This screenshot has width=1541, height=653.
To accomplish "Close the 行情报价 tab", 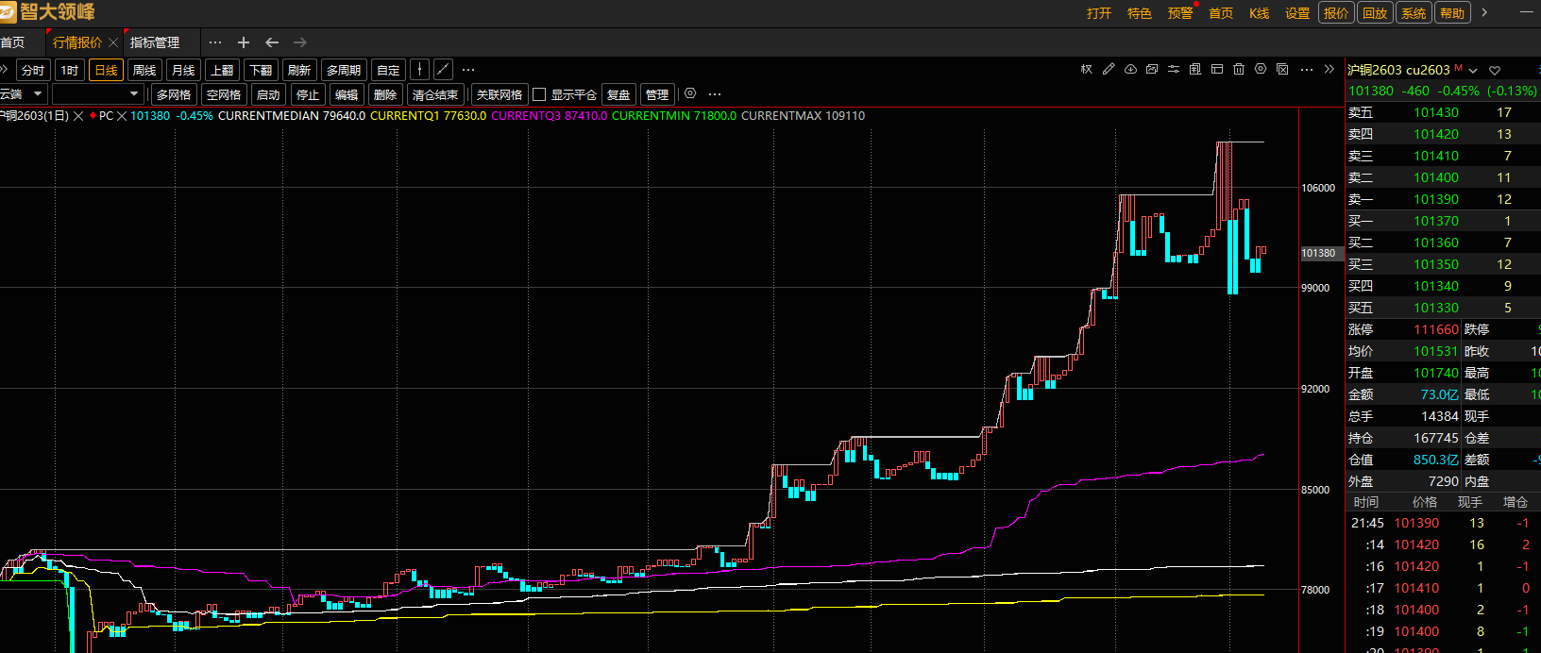I will [x=113, y=42].
